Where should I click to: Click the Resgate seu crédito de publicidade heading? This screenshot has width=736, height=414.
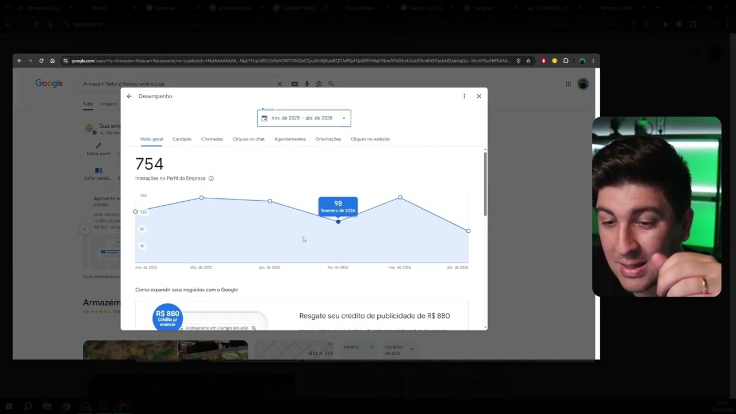coord(374,316)
